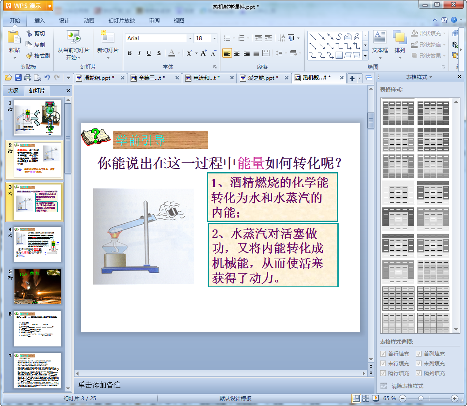This screenshot has width=467, height=406.
Task: Expand the Paste options arrow
Action: pyautogui.click(x=14, y=58)
